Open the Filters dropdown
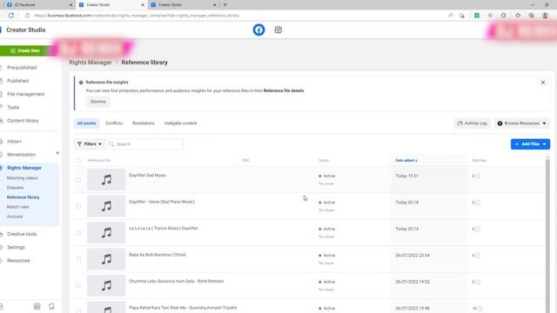Viewport: 557px width, 313px height. 90,144
